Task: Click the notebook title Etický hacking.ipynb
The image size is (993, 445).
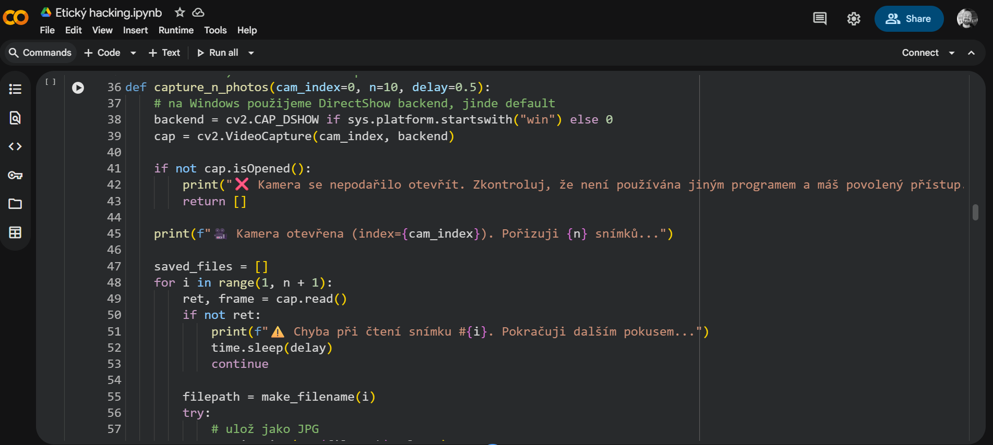Action: pos(109,13)
